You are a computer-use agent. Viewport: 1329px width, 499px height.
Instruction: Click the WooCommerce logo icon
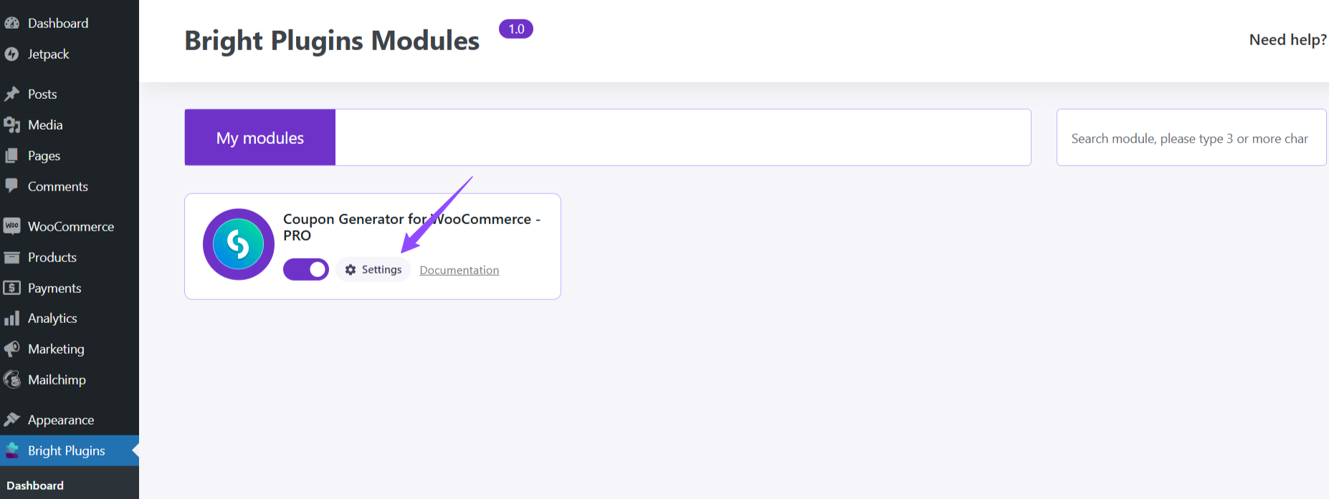click(11, 226)
